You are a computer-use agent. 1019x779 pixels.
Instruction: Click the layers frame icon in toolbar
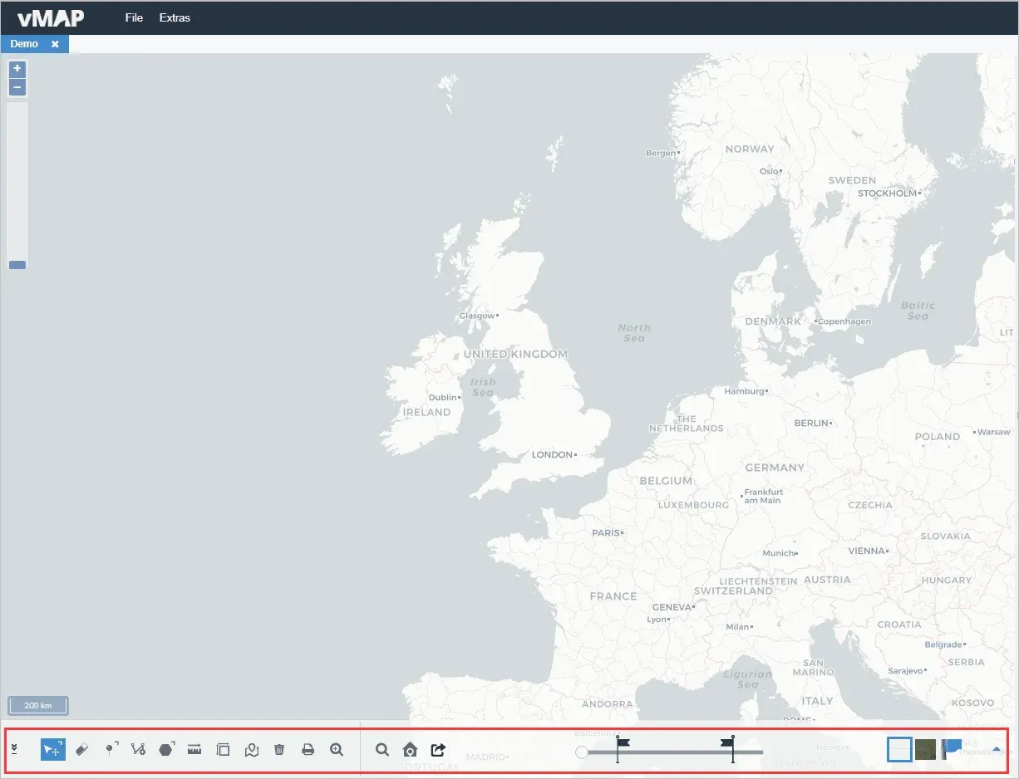click(x=223, y=749)
